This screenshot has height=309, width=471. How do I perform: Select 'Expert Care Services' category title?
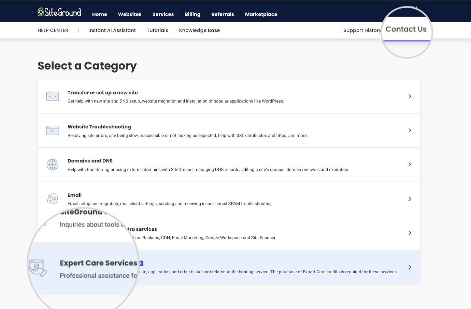click(98, 263)
